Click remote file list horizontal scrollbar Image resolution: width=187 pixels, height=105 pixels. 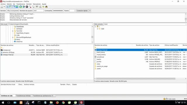pyautogui.click(x=136, y=78)
